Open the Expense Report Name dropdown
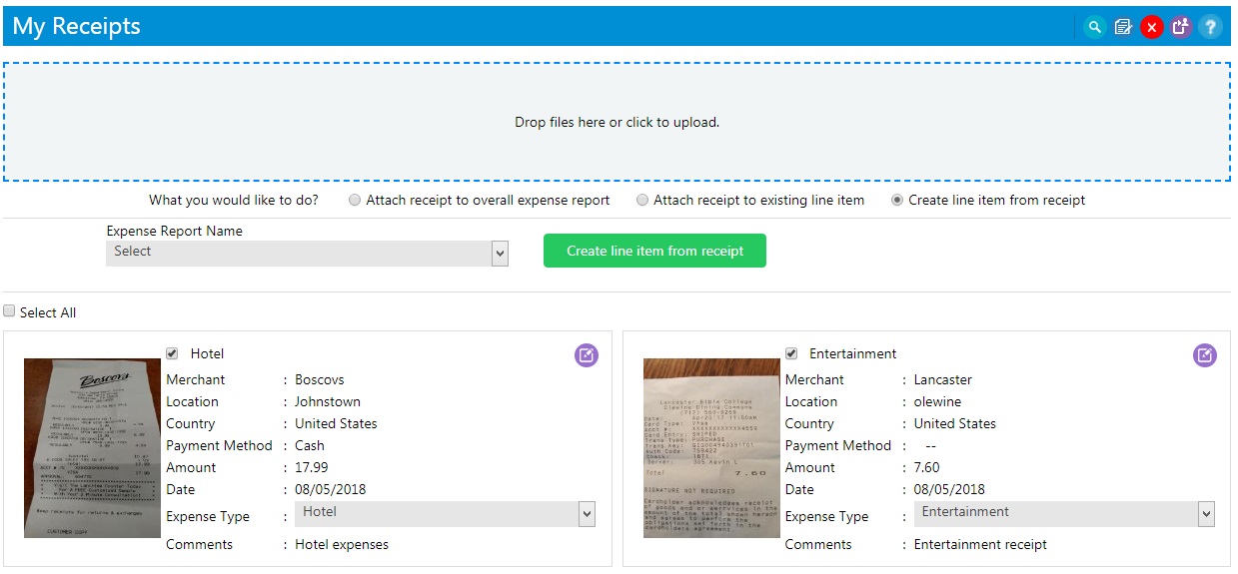 point(307,254)
